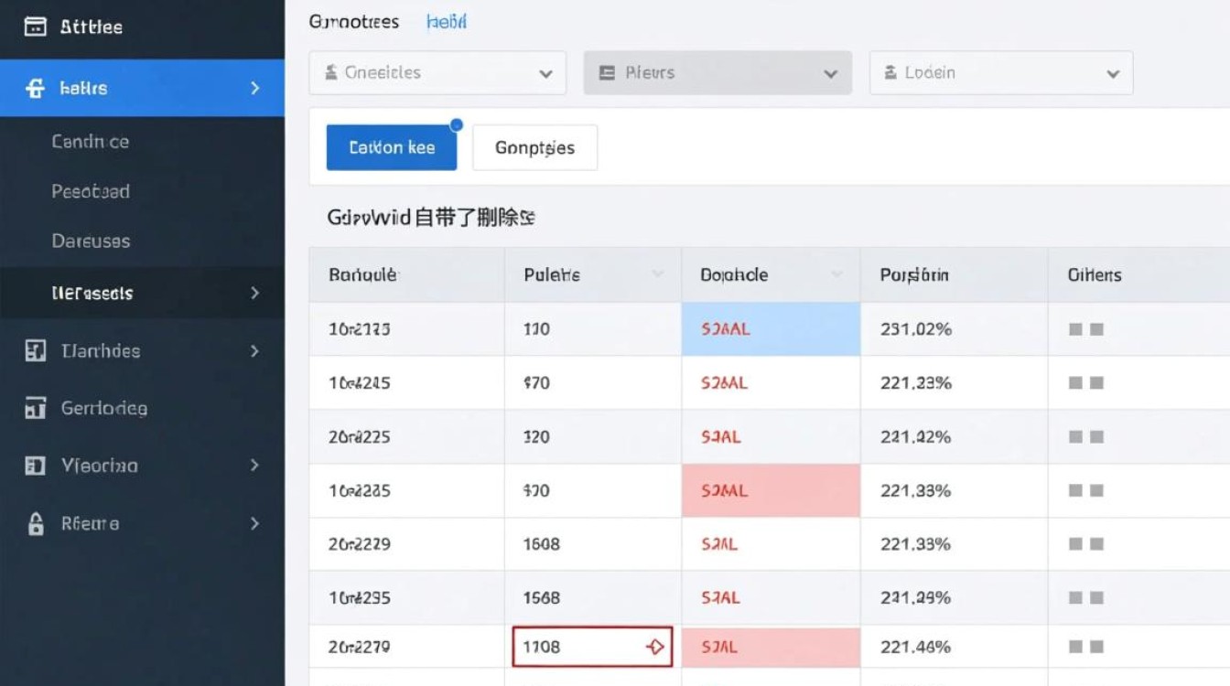Viewport: 1230px width, 686px height.
Task: Follow the blue "hebil" breadcrumb link
Action: 447,20
